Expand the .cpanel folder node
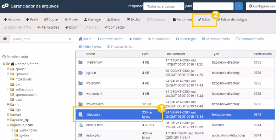Image resolution: width=276 pixels, height=140 pixels. point(8,69)
